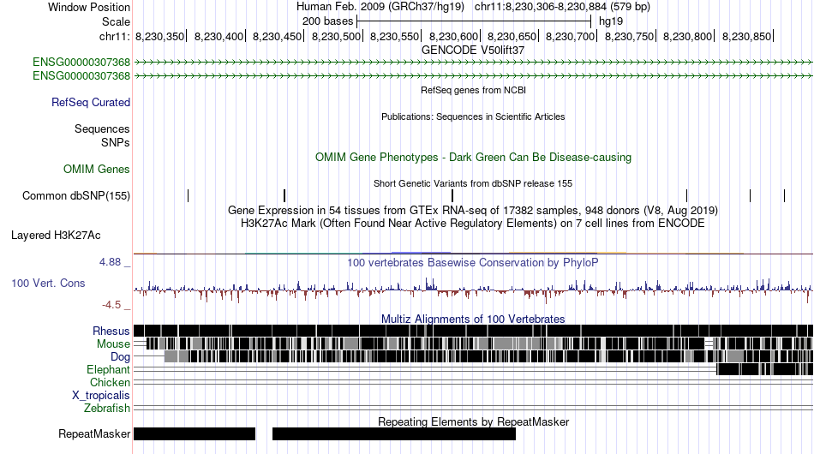
Task: Click the second longer RepeatMasker repeat block
Action: [x=394, y=433]
